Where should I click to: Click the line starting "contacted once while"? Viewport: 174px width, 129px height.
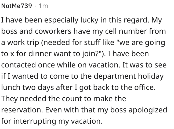pyautogui.click(x=84, y=65)
